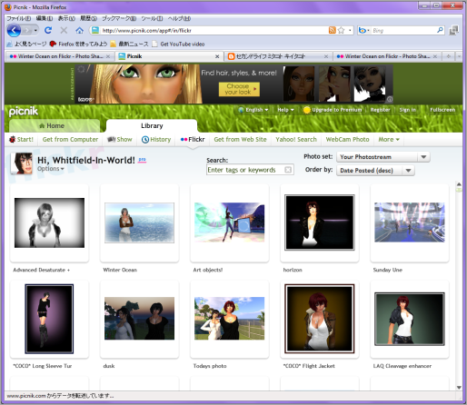Open WebCam Photo source
467x405 pixels.
(347, 139)
